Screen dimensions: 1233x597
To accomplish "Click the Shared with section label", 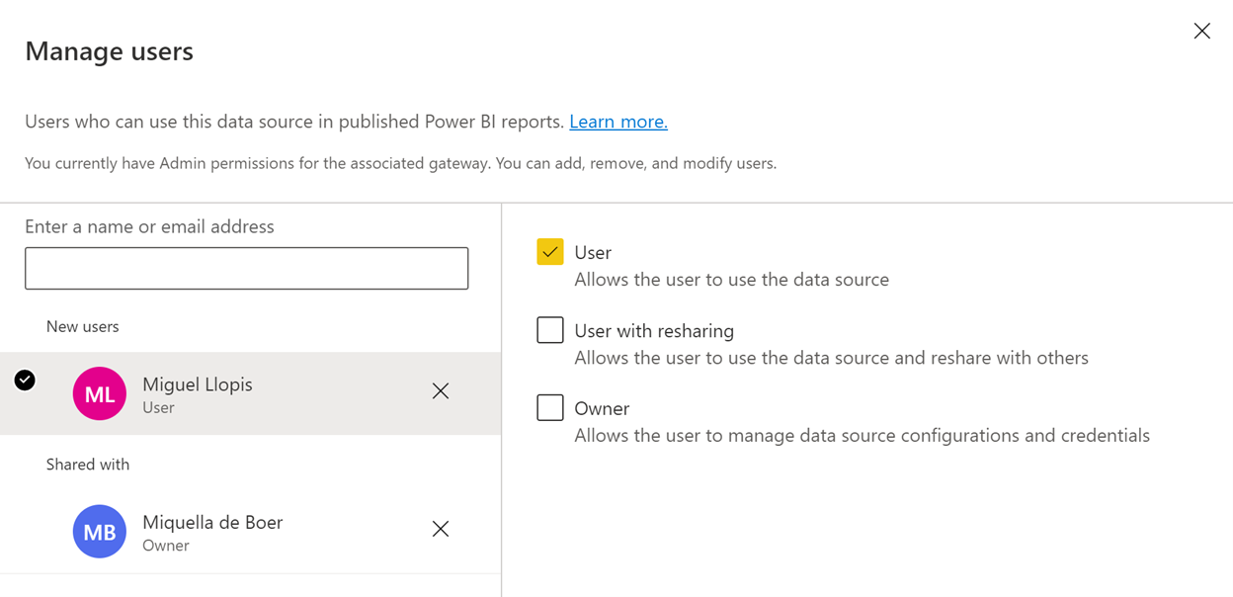I will [87, 465].
